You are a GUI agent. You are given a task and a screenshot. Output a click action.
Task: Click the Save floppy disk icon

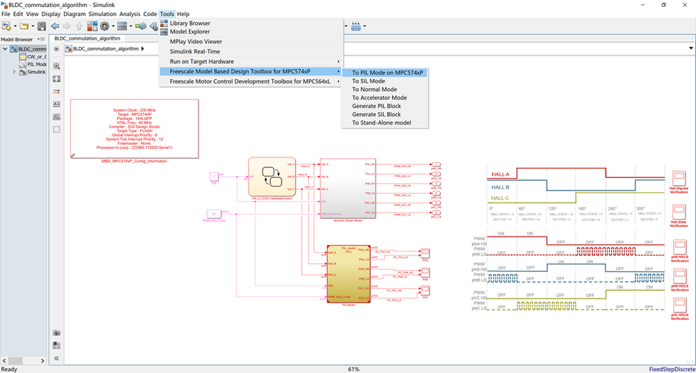[x=42, y=26]
